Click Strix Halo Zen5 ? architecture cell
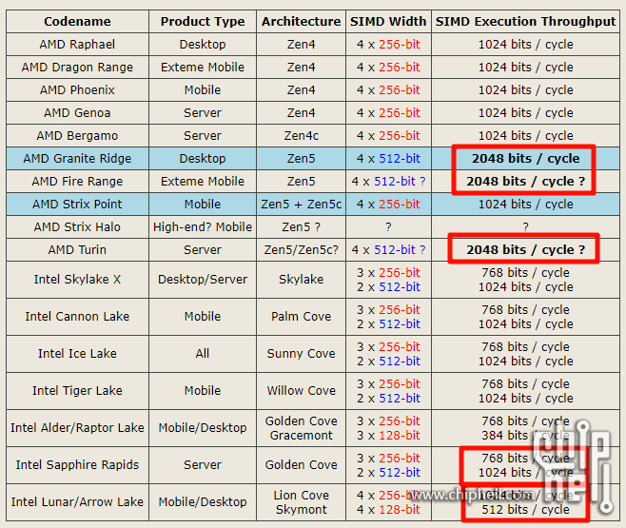The width and height of the screenshot is (626, 528). click(301, 226)
